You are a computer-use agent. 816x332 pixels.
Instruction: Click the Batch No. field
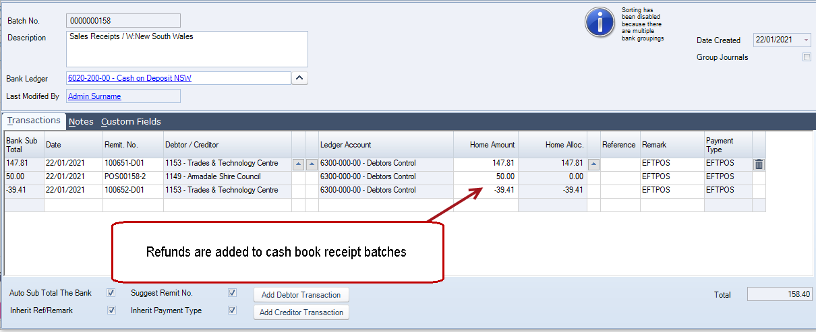(123, 21)
